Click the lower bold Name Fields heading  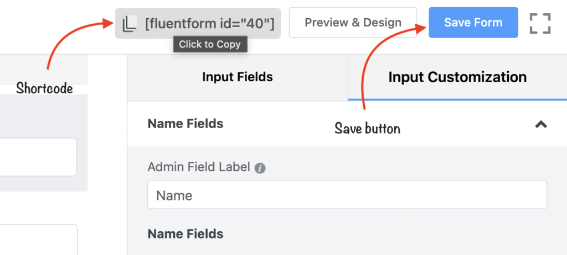point(185,234)
